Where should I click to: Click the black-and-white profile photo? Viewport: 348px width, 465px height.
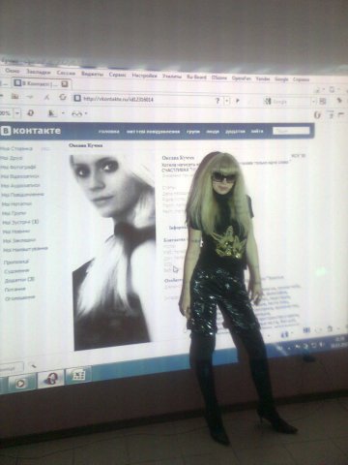(x=112, y=251)
